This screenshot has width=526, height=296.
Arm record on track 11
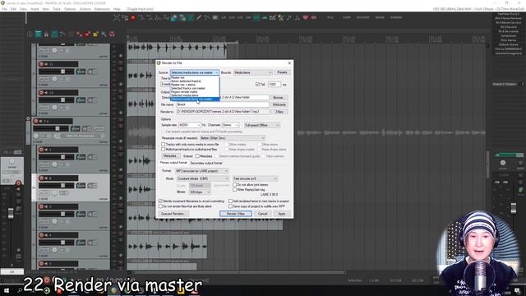pyautogui.click(x=41, y=64)
